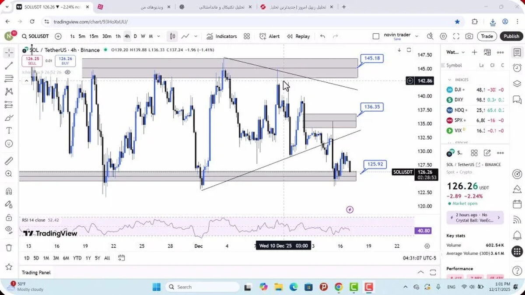Viewport: 525px width, 295px height.
Task: Click the Trade button
Action: point(487,36)
